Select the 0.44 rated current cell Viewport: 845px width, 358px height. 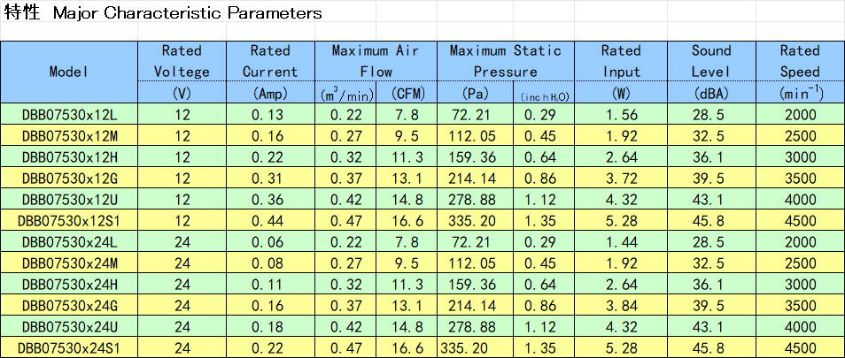[x=269, y=220]
